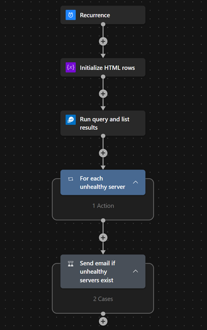This screenshot has height=330, width=207.
Task: Open Run query and list results action
Action: pos(103,123)
